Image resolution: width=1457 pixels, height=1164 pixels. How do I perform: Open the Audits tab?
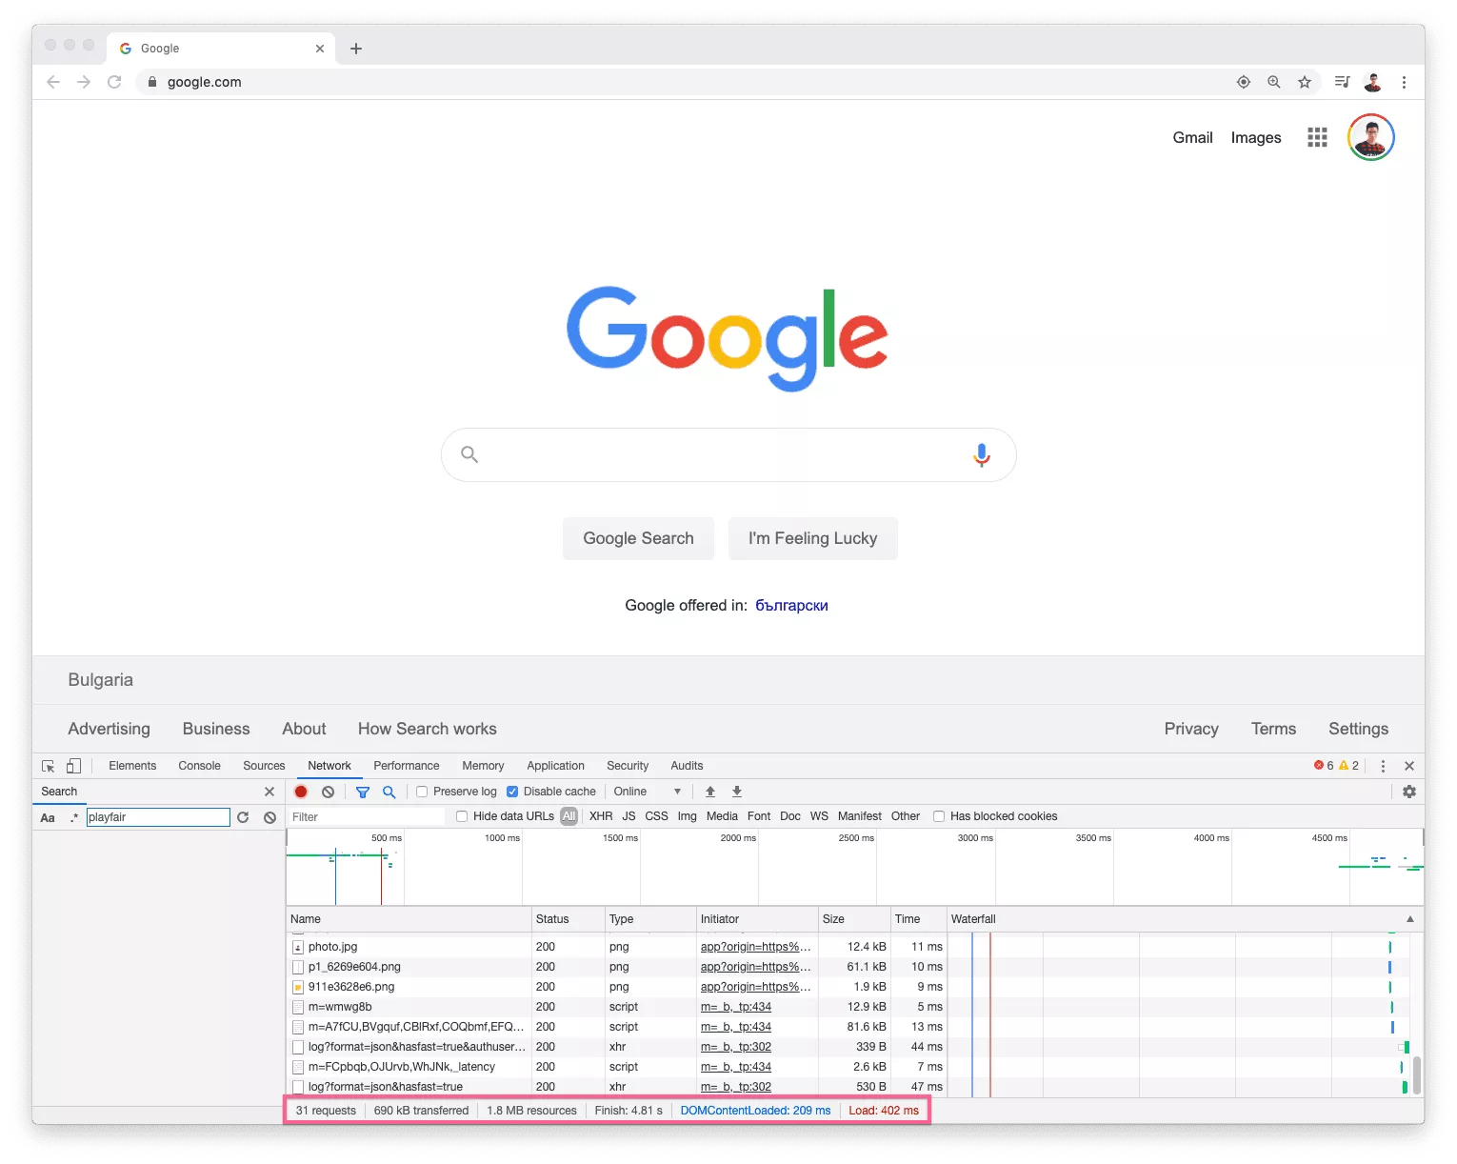point(687,766)
